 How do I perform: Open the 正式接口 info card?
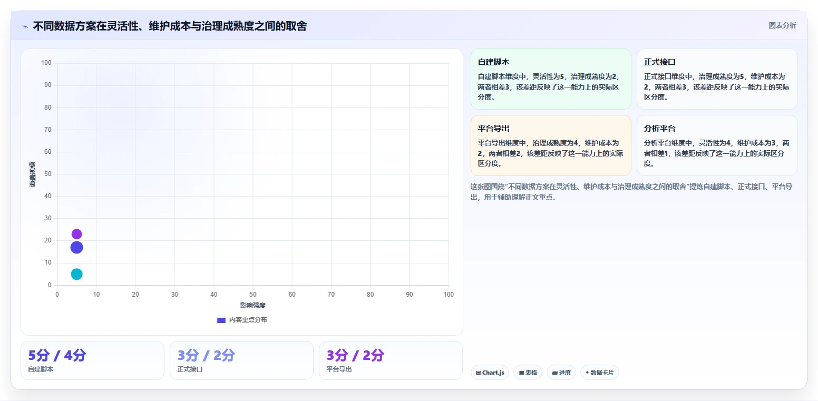(x=717, y=79)
